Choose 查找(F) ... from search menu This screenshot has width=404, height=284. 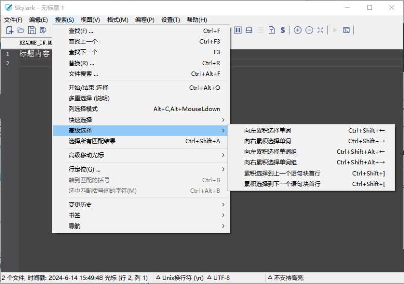[141, 31]
